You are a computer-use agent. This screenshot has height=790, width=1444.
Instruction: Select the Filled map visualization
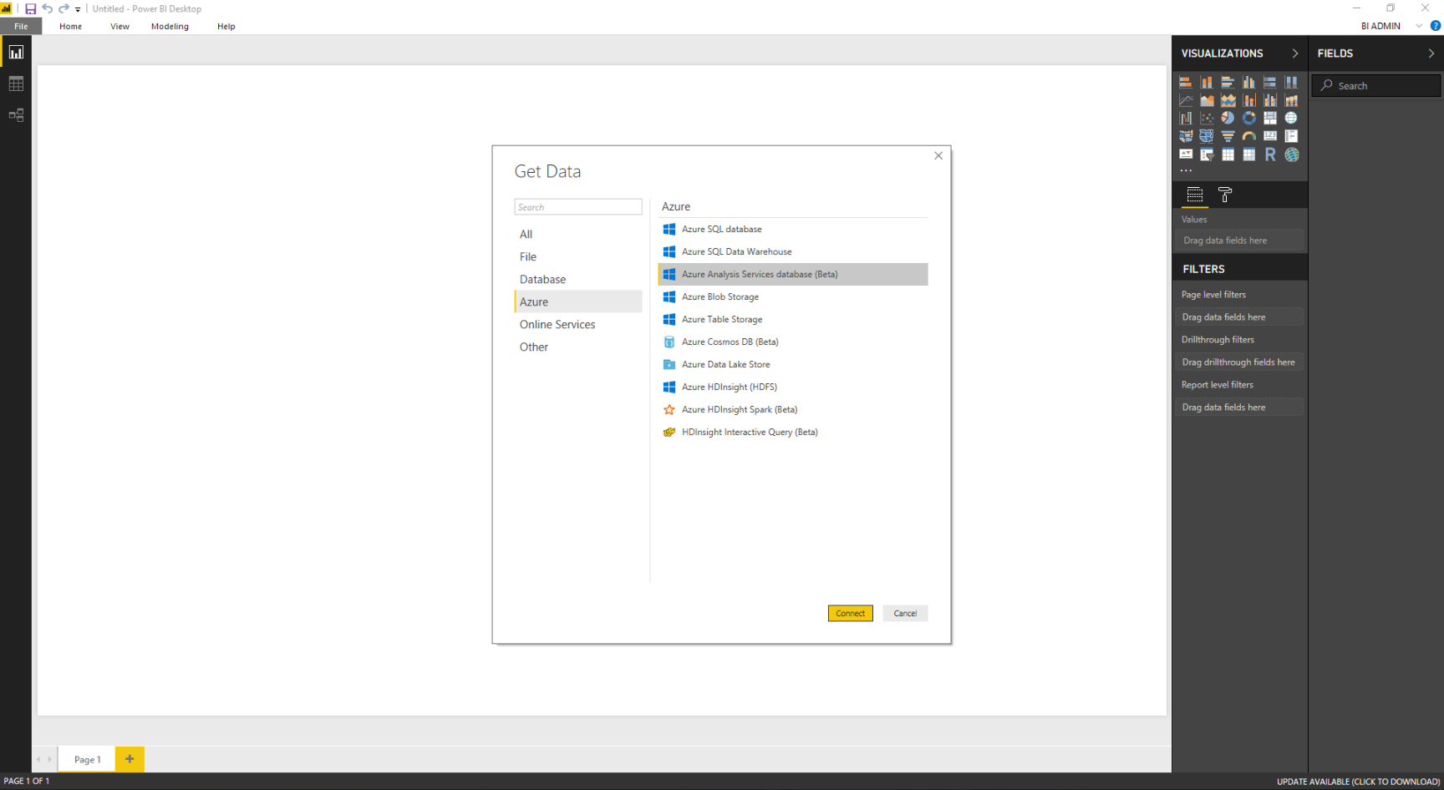click(1186, 136)
